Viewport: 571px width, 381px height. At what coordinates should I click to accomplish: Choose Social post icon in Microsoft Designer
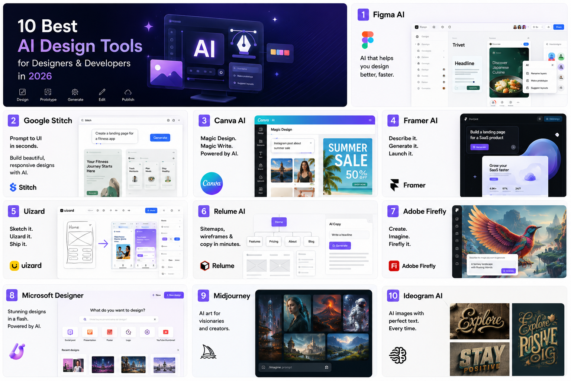(70, 332)
